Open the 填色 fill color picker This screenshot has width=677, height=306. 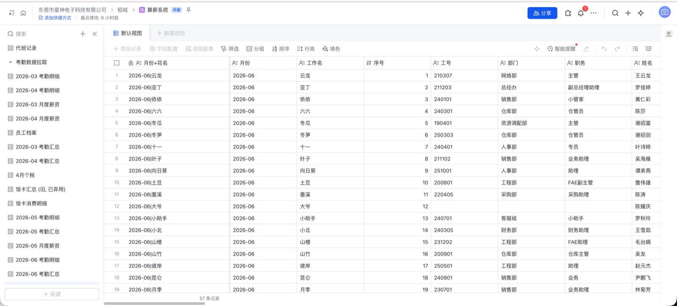[x=331, y=49]
